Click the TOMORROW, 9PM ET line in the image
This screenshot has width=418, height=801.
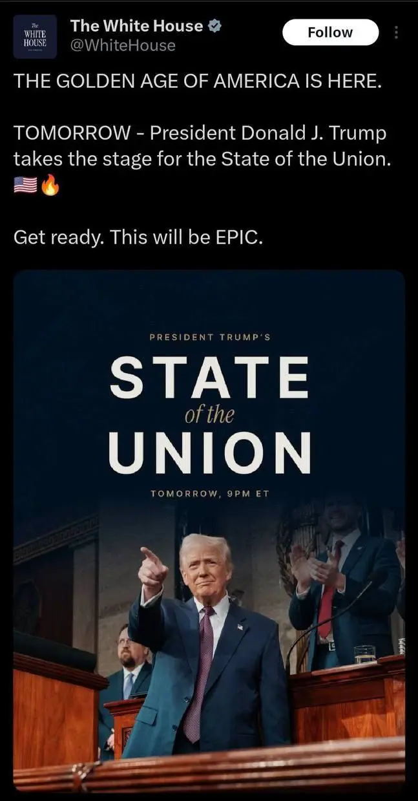209,493
